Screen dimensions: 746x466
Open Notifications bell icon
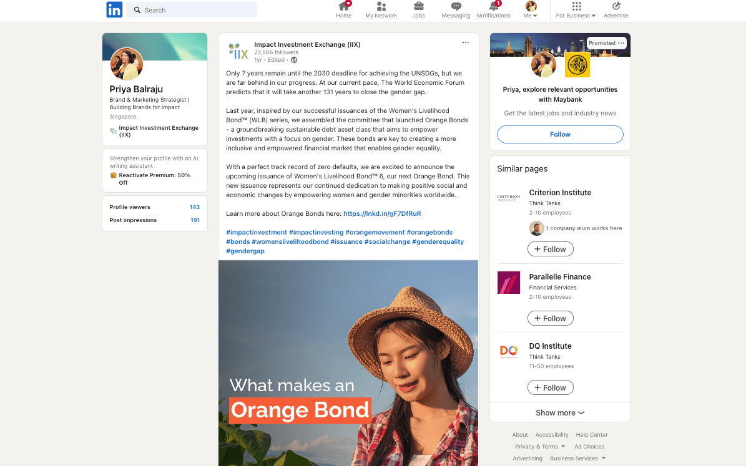pyautogui.click(x=494, y=6)
